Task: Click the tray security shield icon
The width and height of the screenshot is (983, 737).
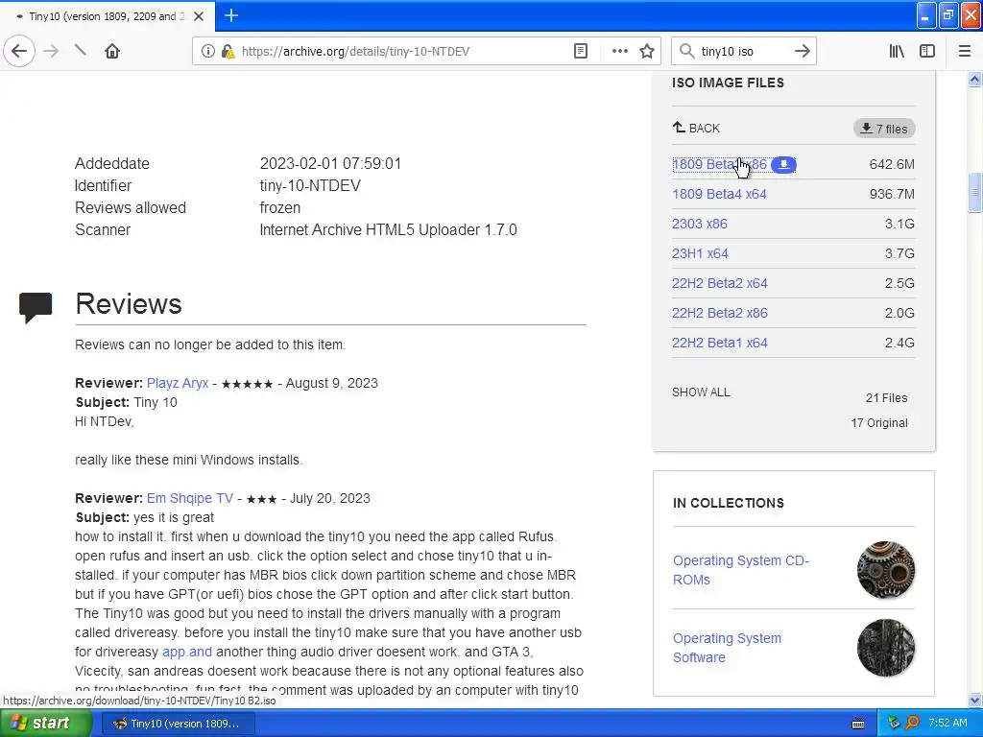Action: (894, 724)
